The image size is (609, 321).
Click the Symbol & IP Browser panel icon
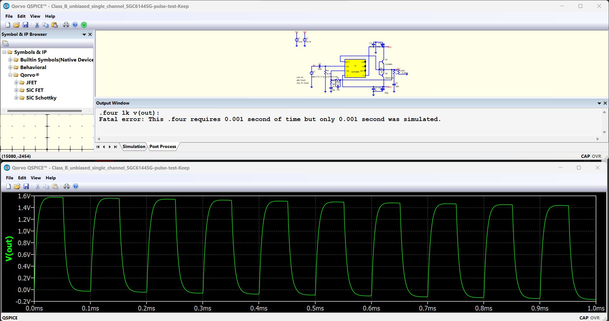[5, 43]
